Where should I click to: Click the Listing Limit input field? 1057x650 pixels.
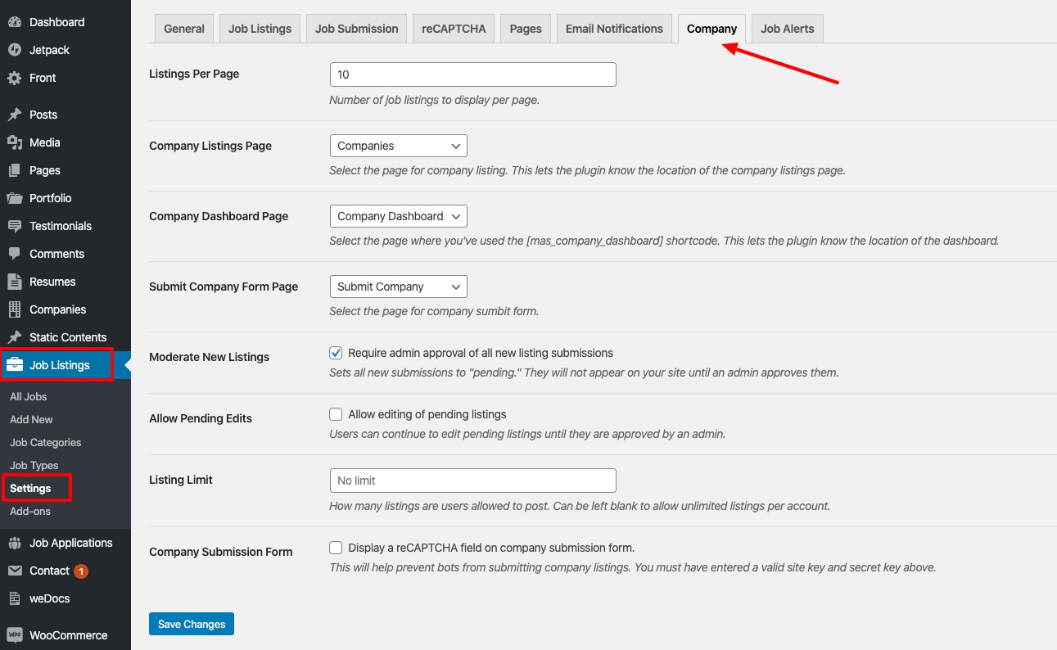pos(472,481)
